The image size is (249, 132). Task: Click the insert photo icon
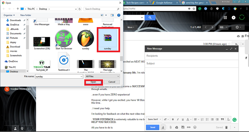tap(183, 127)
